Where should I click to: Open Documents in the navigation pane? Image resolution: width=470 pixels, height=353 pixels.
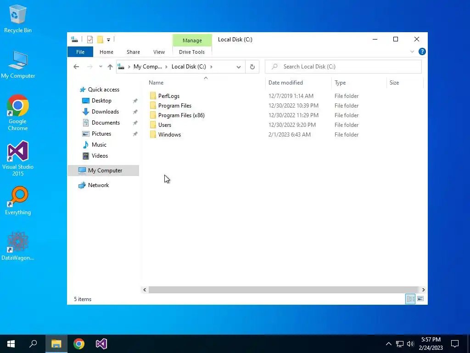click(x=106, y=123)
